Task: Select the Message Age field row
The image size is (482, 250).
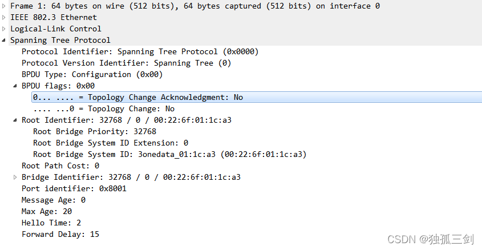Action: (53, 200)
